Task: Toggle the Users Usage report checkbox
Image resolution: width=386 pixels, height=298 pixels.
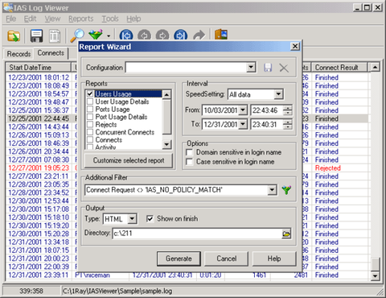Action: (90, 94)
